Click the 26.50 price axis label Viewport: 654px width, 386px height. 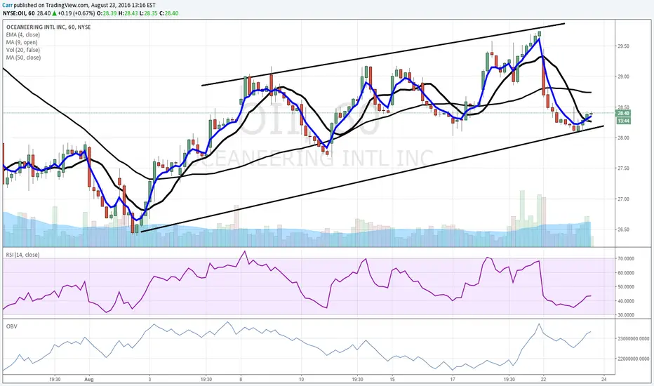623,229
